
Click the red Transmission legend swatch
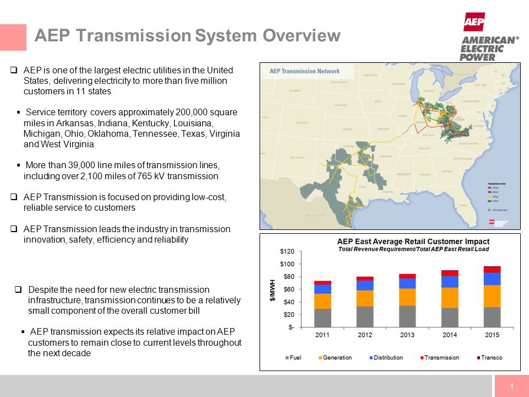422,358
